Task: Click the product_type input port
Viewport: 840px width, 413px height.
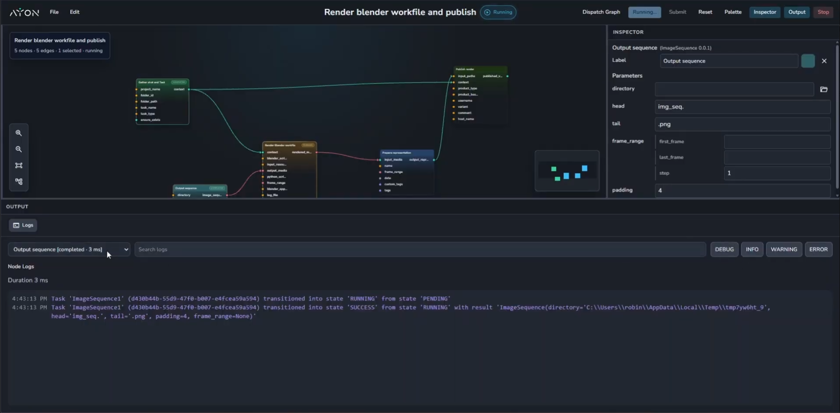Action: (x=453, y=88)
